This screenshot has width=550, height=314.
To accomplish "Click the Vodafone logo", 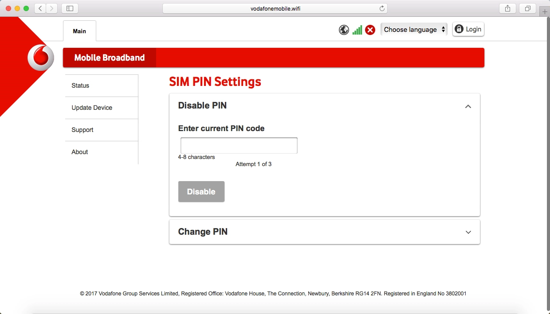I will pyautogui.click(x=40, y=57).
